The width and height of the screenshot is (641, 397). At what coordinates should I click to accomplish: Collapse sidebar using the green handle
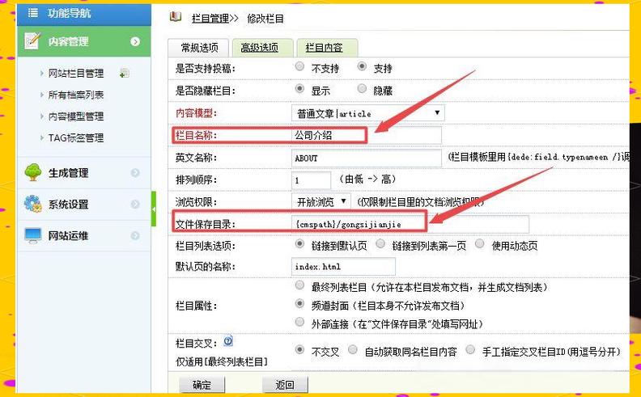click(154, 209)
